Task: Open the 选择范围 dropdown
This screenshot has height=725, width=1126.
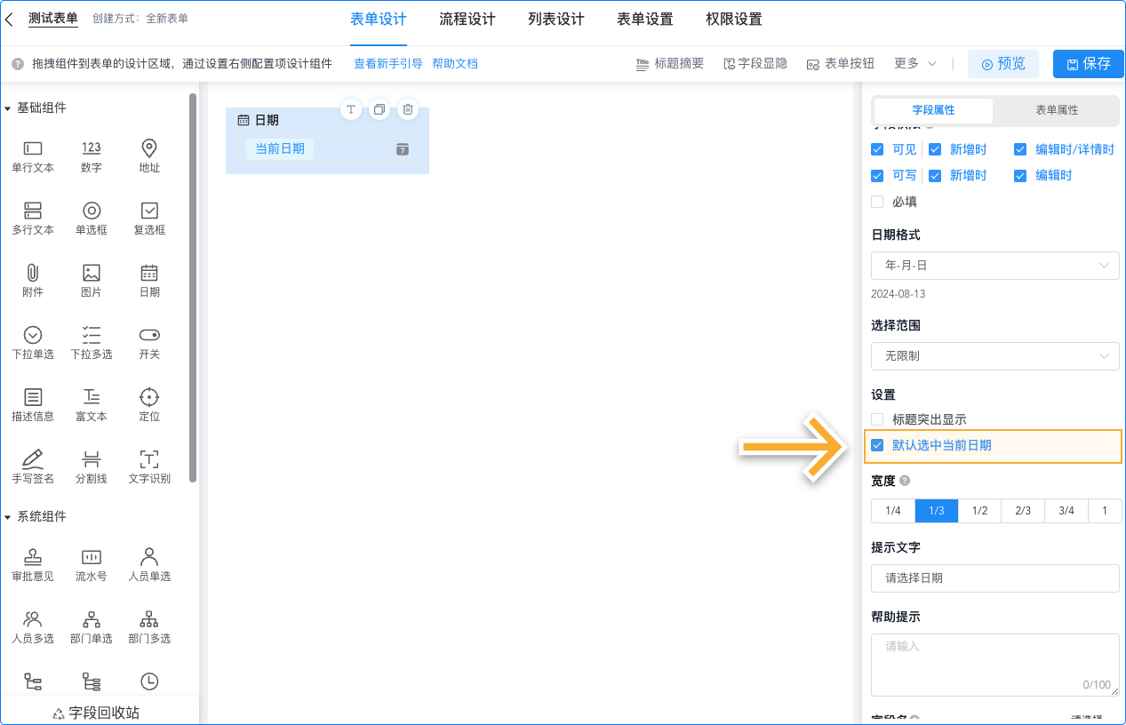Action: [x=994, y=355]
